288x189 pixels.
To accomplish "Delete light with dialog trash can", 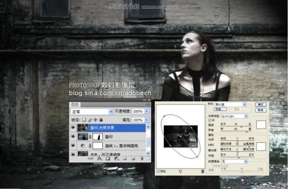I will pyautogui.click(x=203, y=171).
